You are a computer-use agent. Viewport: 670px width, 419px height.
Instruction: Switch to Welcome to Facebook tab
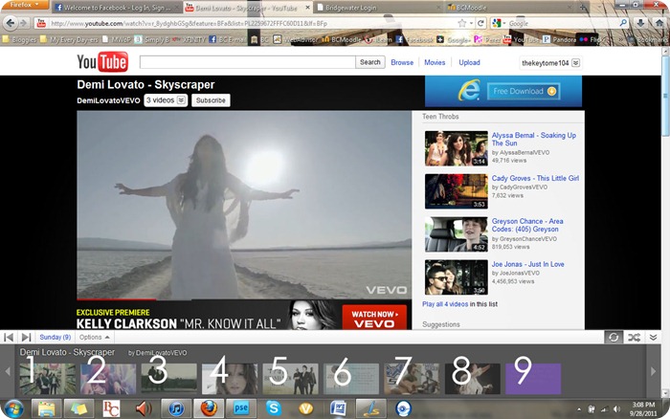tap(116, 8)
